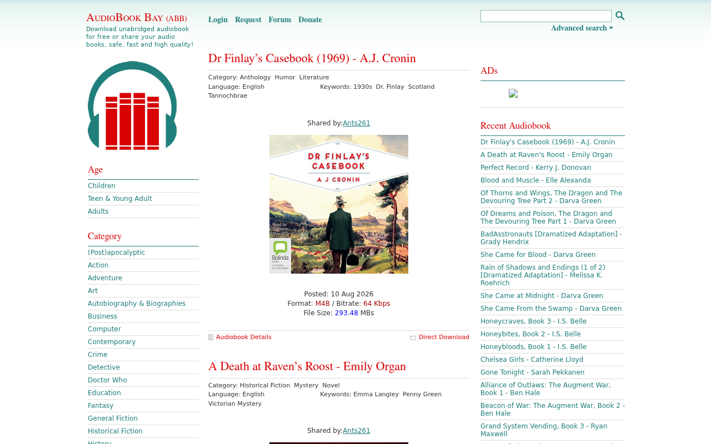
Task: Open the Contemporary category
Action: point(112,342)
